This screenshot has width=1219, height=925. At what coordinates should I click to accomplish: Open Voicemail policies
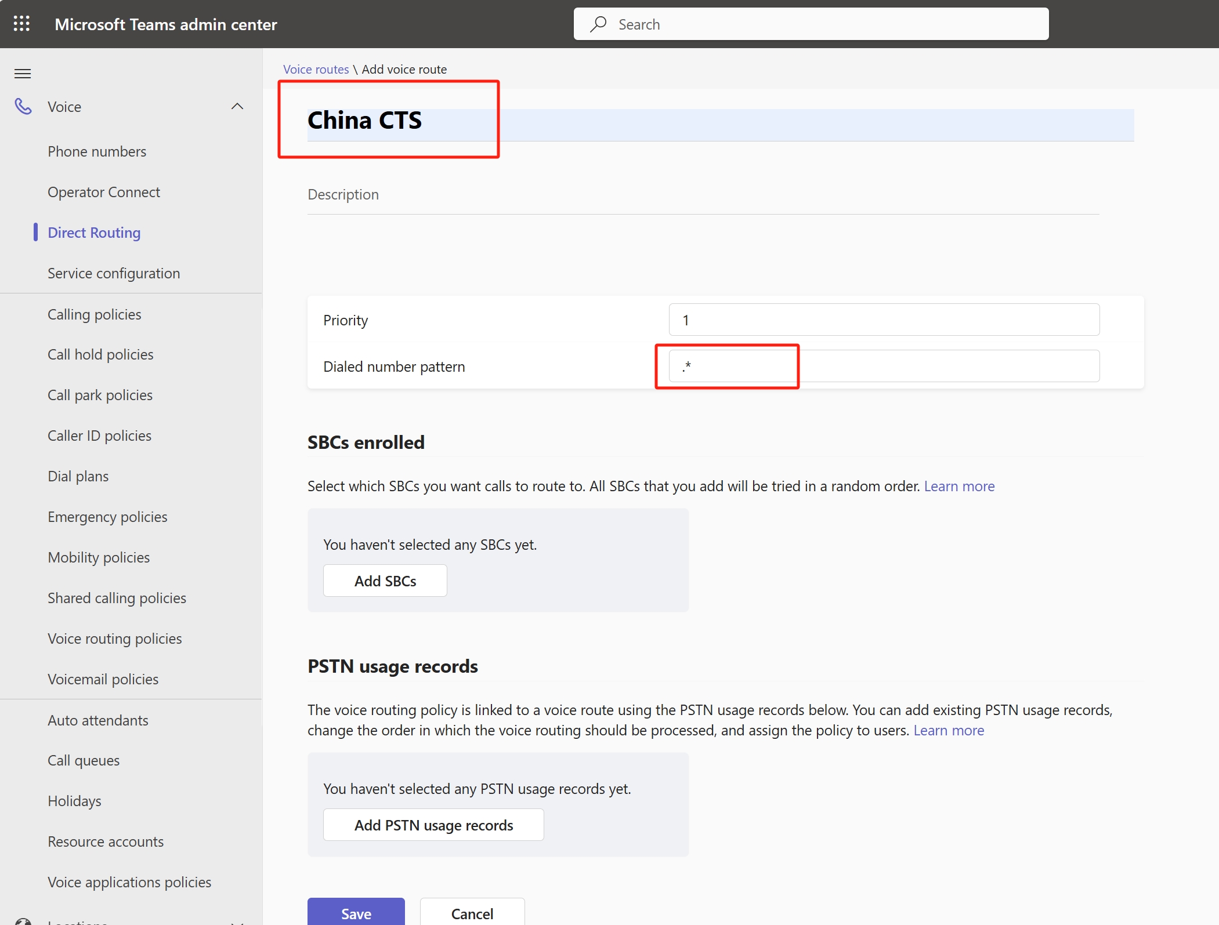[x=103, y=679]
